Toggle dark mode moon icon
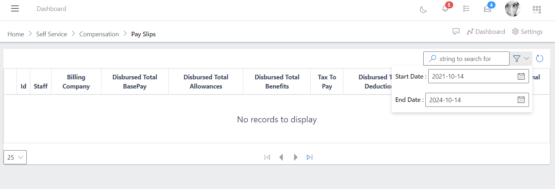 click(x=423, y=10)
